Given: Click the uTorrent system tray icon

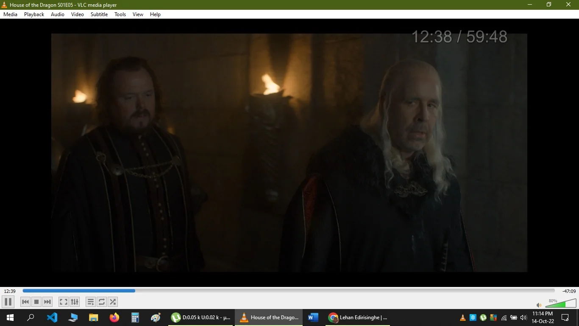Looking at the screenshot, I should click(483, 318).
